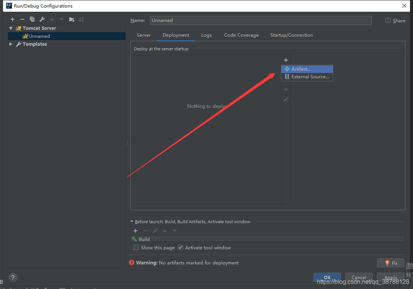
Task: Collapse the Tomcat Server tree node
Action: [x=11, y=28]
